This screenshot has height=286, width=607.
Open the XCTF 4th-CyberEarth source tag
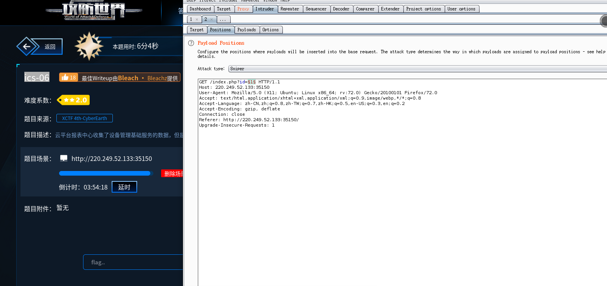pyautogui.click(x=85, y=118)
